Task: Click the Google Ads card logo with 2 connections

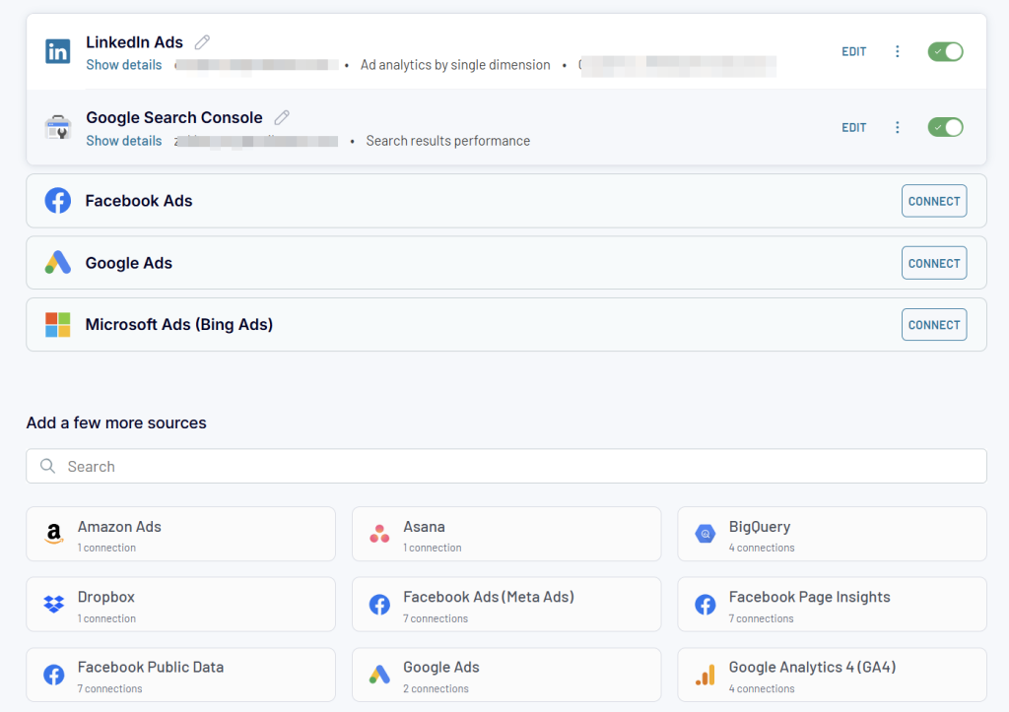Action: click(379, 674)
